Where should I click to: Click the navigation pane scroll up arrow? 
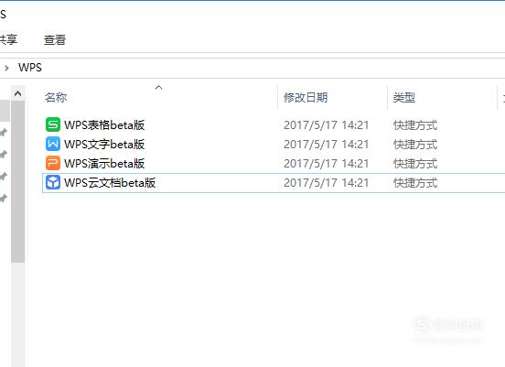coord(18,93)
